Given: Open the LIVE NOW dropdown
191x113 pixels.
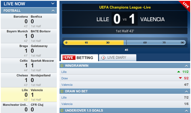Looking at the screenshot, I should point(53,4).
